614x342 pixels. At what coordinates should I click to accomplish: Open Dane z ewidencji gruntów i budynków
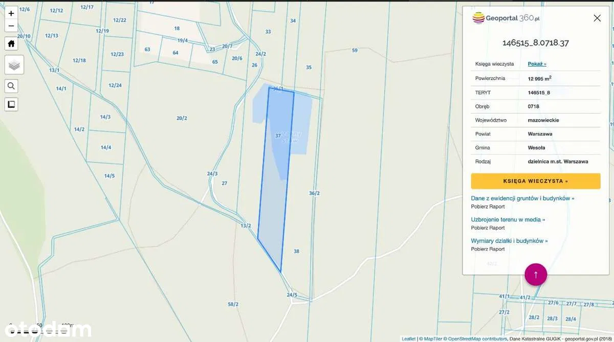click(x=522, y=198)
